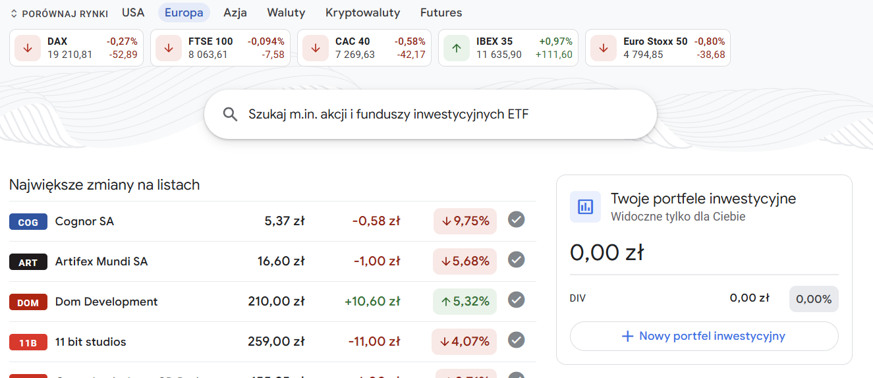Toggle watchlist checkmark for Artifex Mundi SA
The width and height of the screenshot is (873, 378).
click(x=517, y=260)
